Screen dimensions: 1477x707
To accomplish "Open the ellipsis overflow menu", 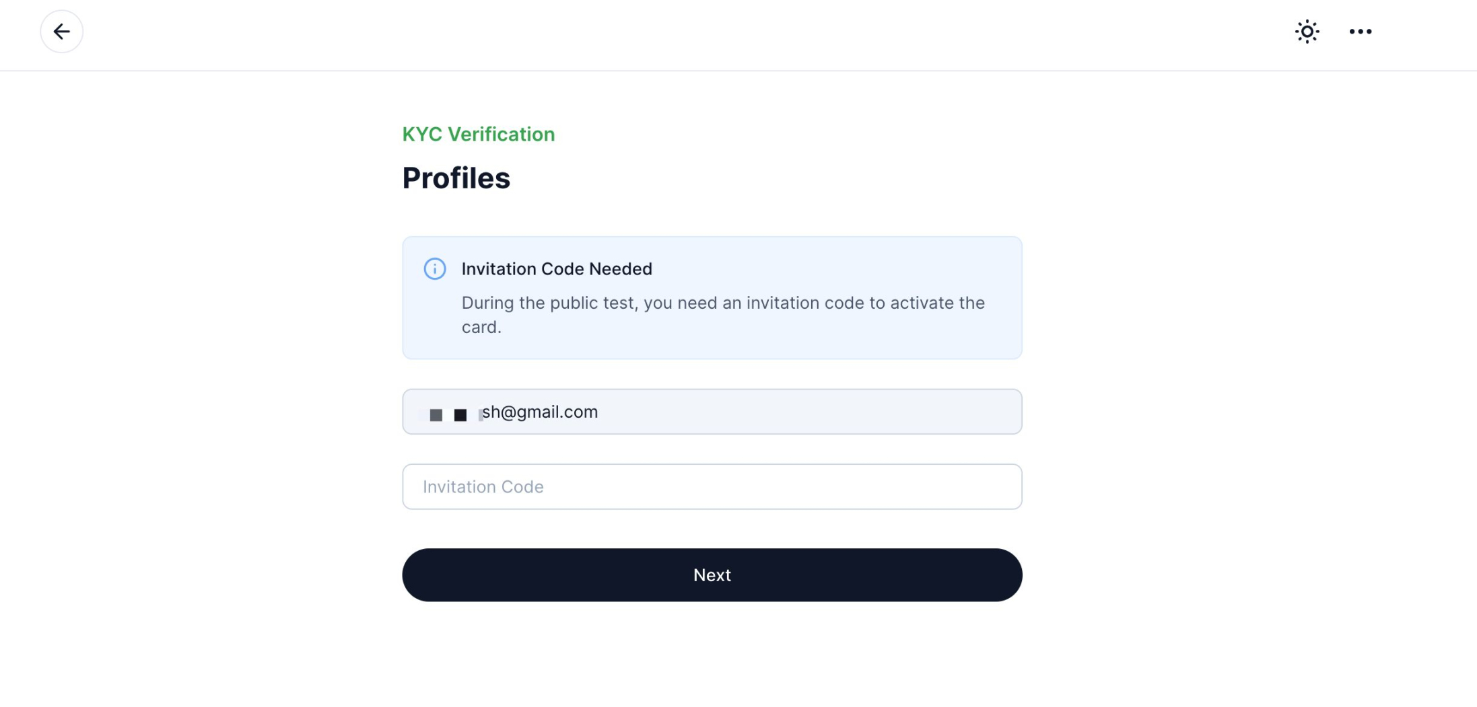I will [x=1360, y=32].
